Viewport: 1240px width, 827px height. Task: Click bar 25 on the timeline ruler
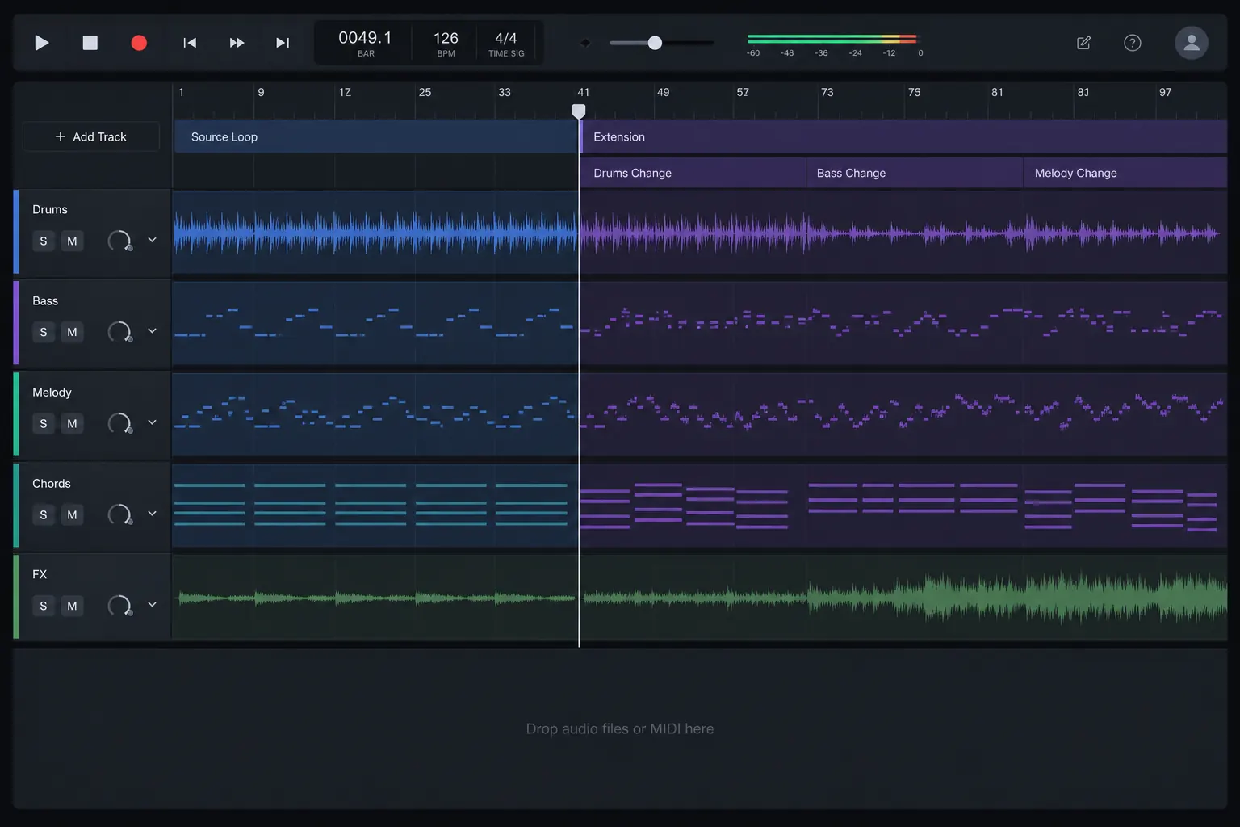click(x=425, y=92)
